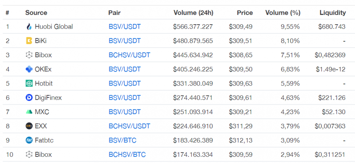Screen dimensions: 355x163
Task: Click the Bibox cube icon in row 3
Action: tap(29, 55)
